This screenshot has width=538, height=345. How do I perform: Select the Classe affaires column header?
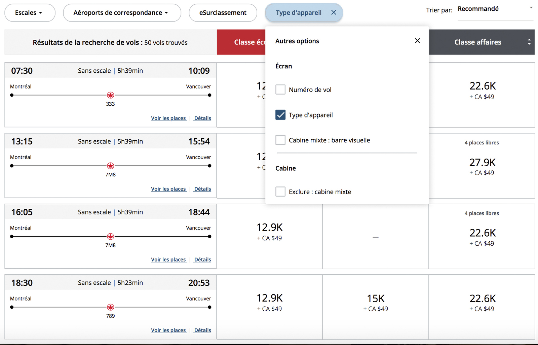coord(477,42)
